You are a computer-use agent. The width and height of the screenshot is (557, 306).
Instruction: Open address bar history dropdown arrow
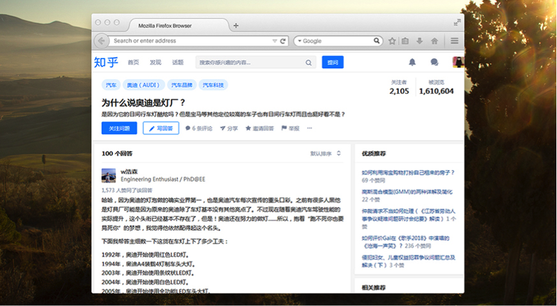coord(275,41)
